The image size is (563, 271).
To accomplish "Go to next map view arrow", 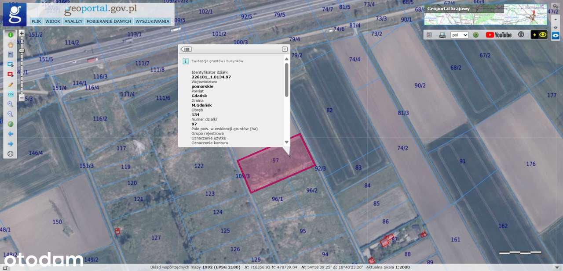I will 11,144.
